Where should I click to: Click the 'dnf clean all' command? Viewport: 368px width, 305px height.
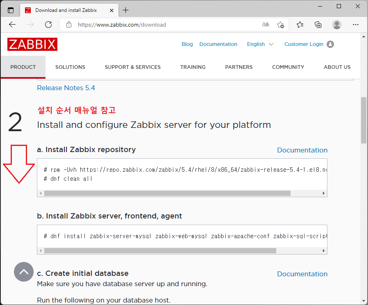(x=68, y=179)
